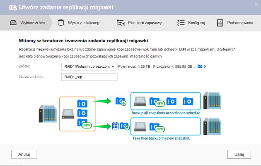Click 'Take then backup the new snapshot.' text
This screenshot has height=166, width=261.
[x=161, y=138]
